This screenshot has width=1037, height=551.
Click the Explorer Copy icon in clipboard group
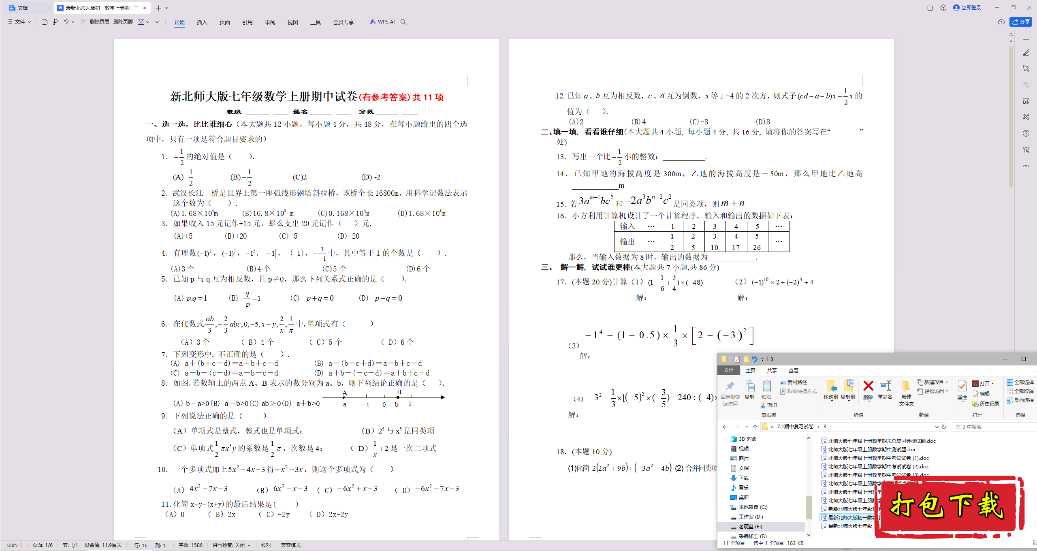click(x=749, y=390)
